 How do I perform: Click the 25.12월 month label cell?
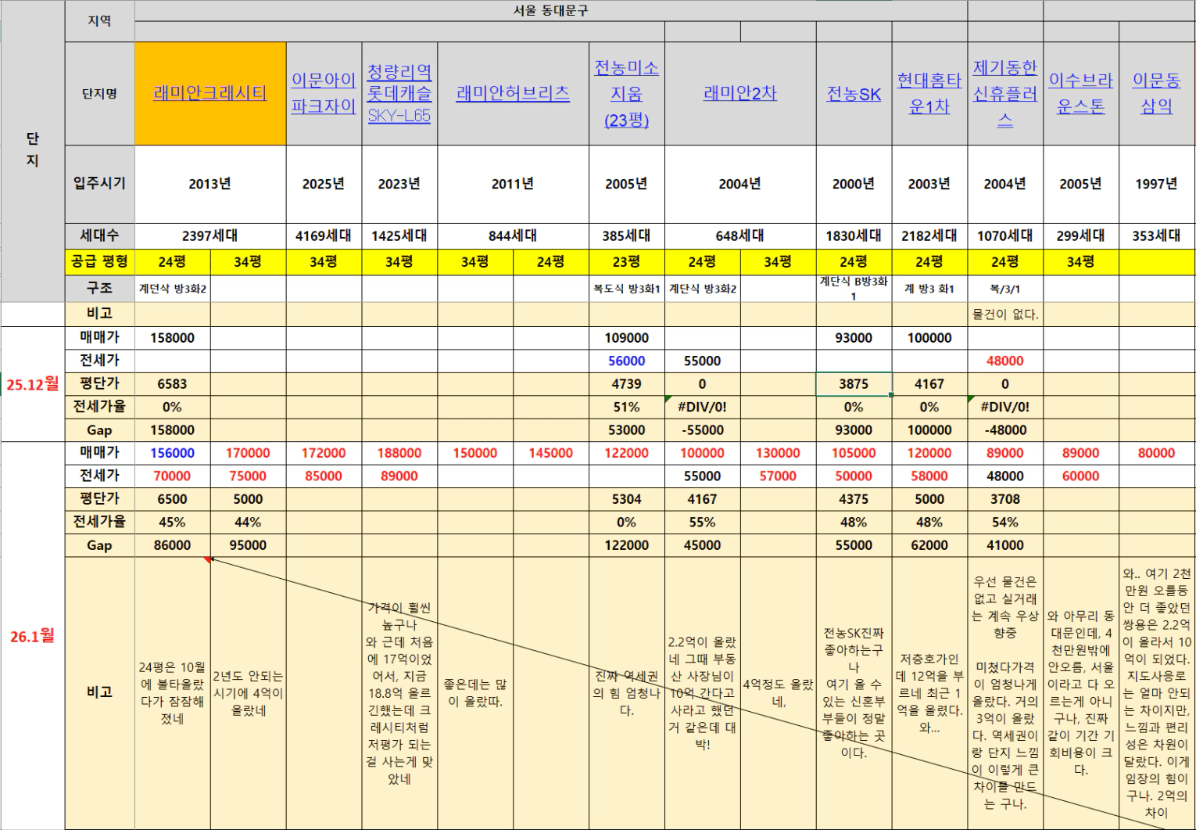tap(33, 384)
